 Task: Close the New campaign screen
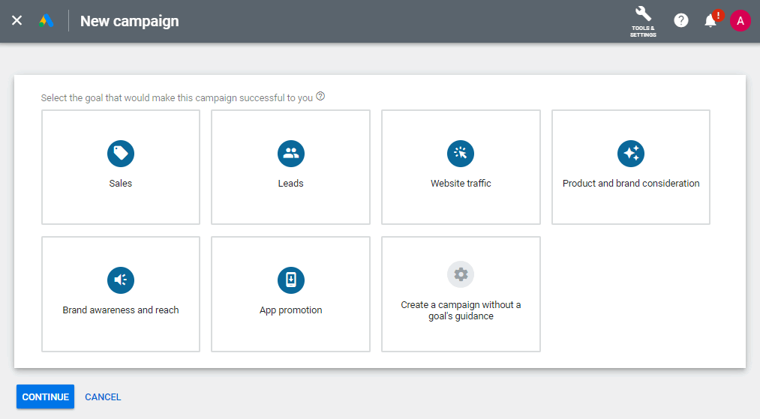click(17, 21)
